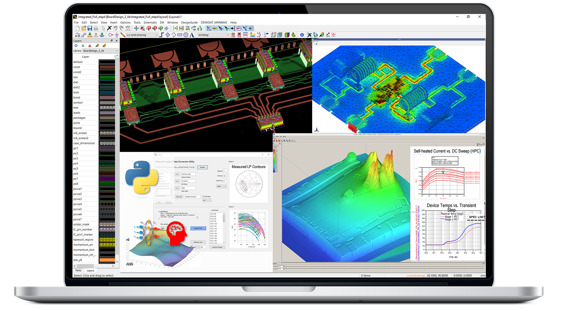Viewport: 561px width, 311px height.
Task: Expand the emSetup dropdown
Action: pyautogui.click(x=228, y=35)
